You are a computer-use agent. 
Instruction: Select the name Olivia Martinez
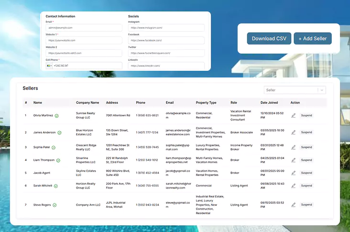click(43, 115)
